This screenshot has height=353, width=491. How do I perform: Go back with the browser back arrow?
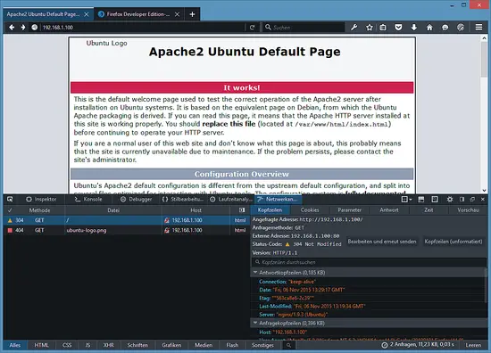click(x=12, y=28)
